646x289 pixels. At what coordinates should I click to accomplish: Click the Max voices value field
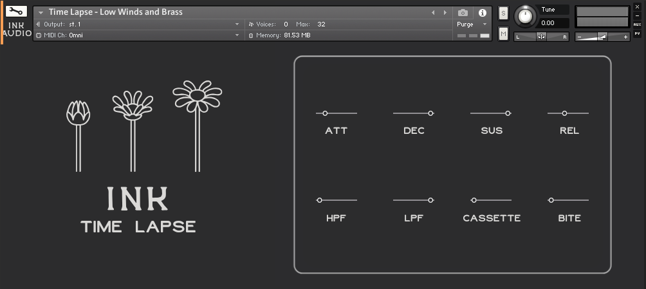pos(321,24)
